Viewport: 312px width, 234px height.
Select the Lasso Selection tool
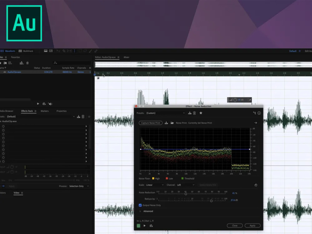click(85, 51)
